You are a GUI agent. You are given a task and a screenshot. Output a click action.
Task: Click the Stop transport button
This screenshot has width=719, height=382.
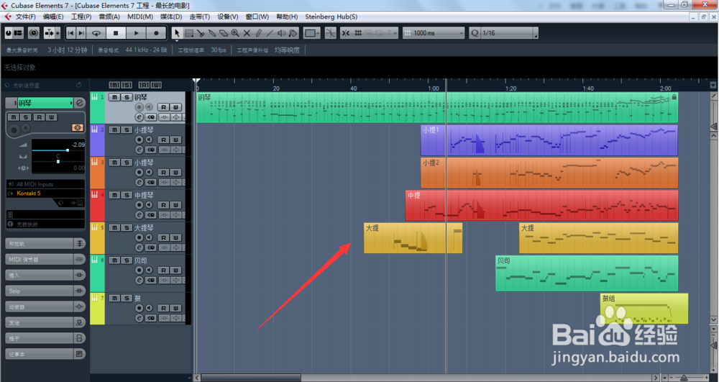(x=116, y=33)
